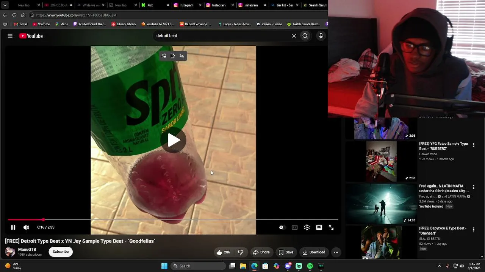Screen dimensions: 485x272
Task: Open the inPixio - Resize bookmark
Action: point(269,24)
